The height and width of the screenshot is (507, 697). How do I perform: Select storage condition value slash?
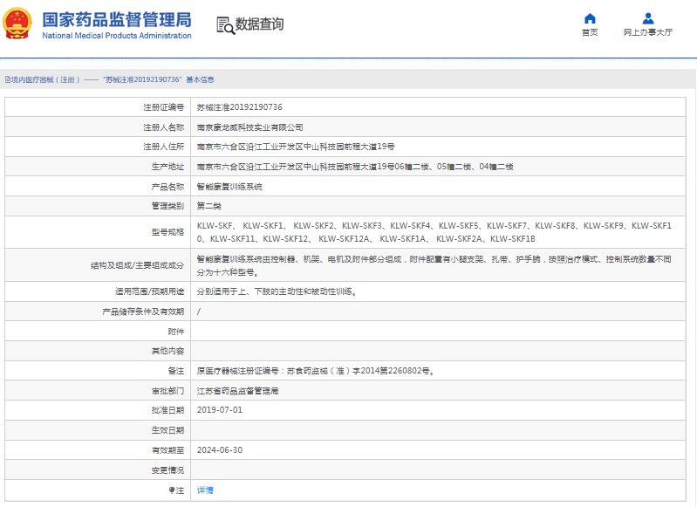(x=199, y=312)
